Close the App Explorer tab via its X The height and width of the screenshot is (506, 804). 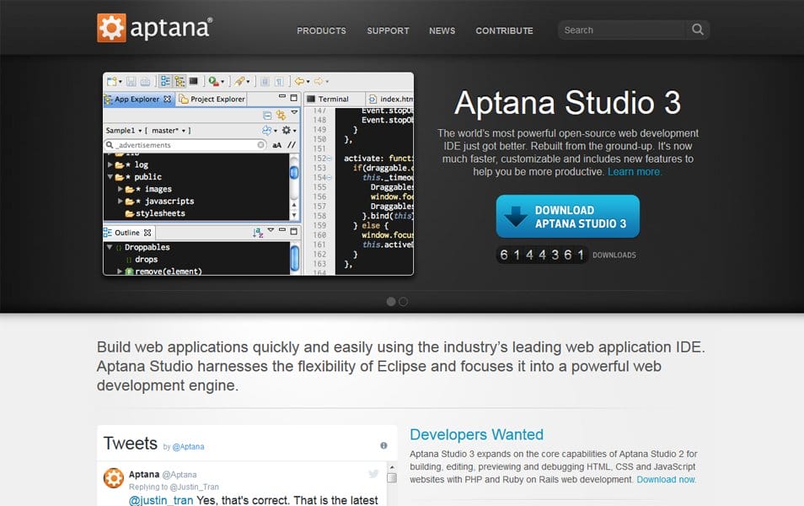pyautogui.click(x=167, y=99)
